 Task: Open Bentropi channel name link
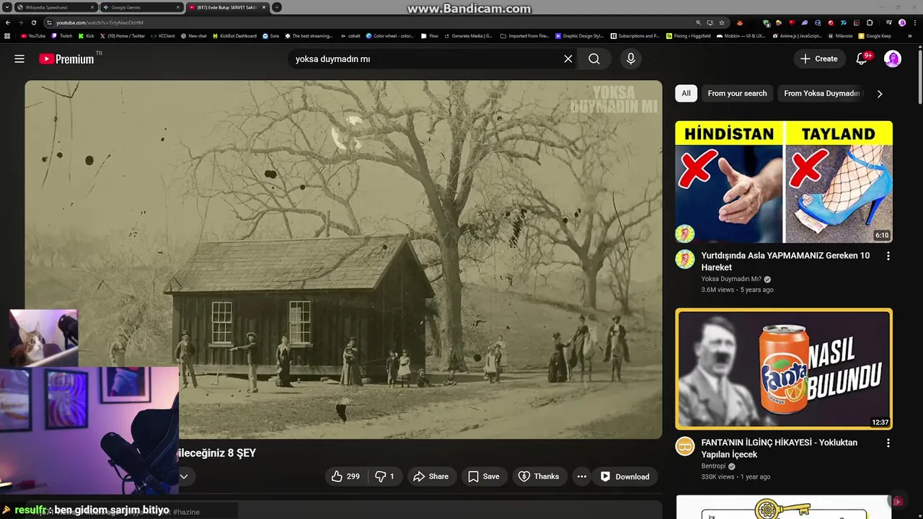(714, 466)
